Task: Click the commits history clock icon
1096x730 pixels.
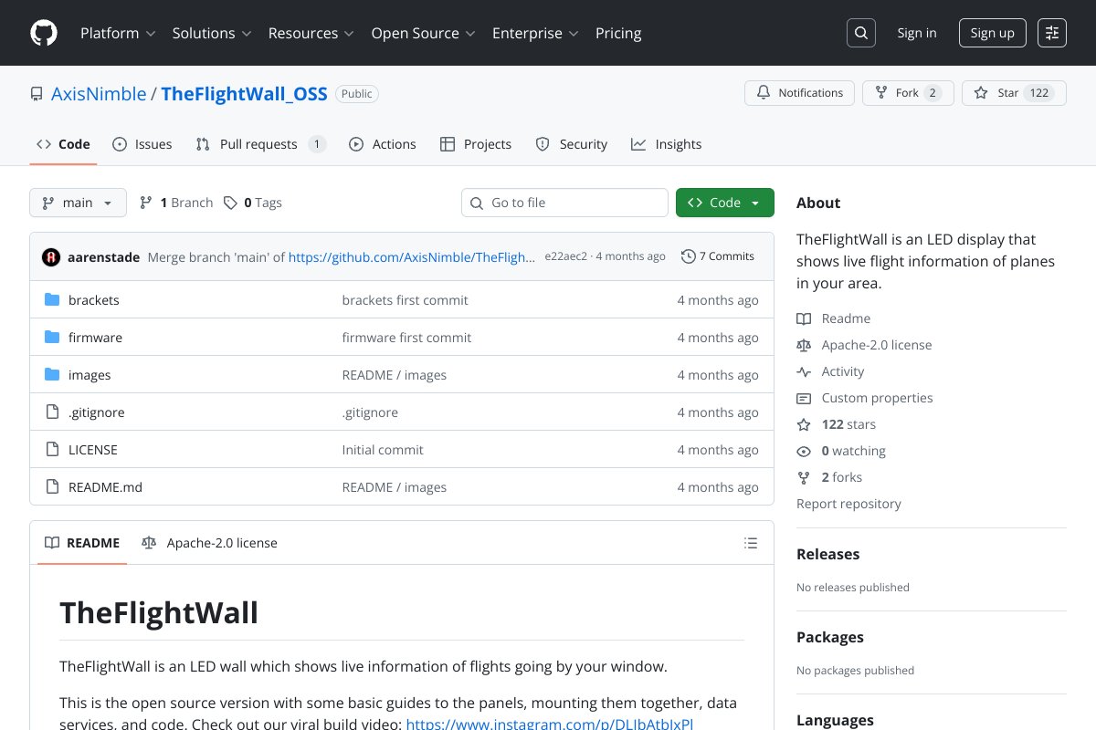Action: [689, 256]
